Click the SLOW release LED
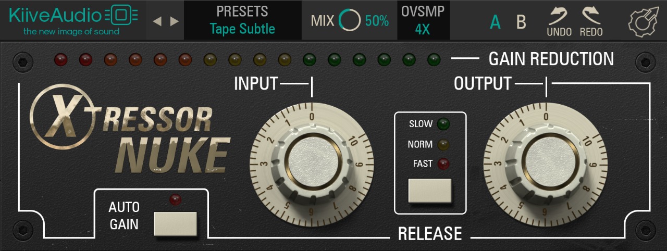Viewport: 667px width, 251px height. [x=443, y=124]
